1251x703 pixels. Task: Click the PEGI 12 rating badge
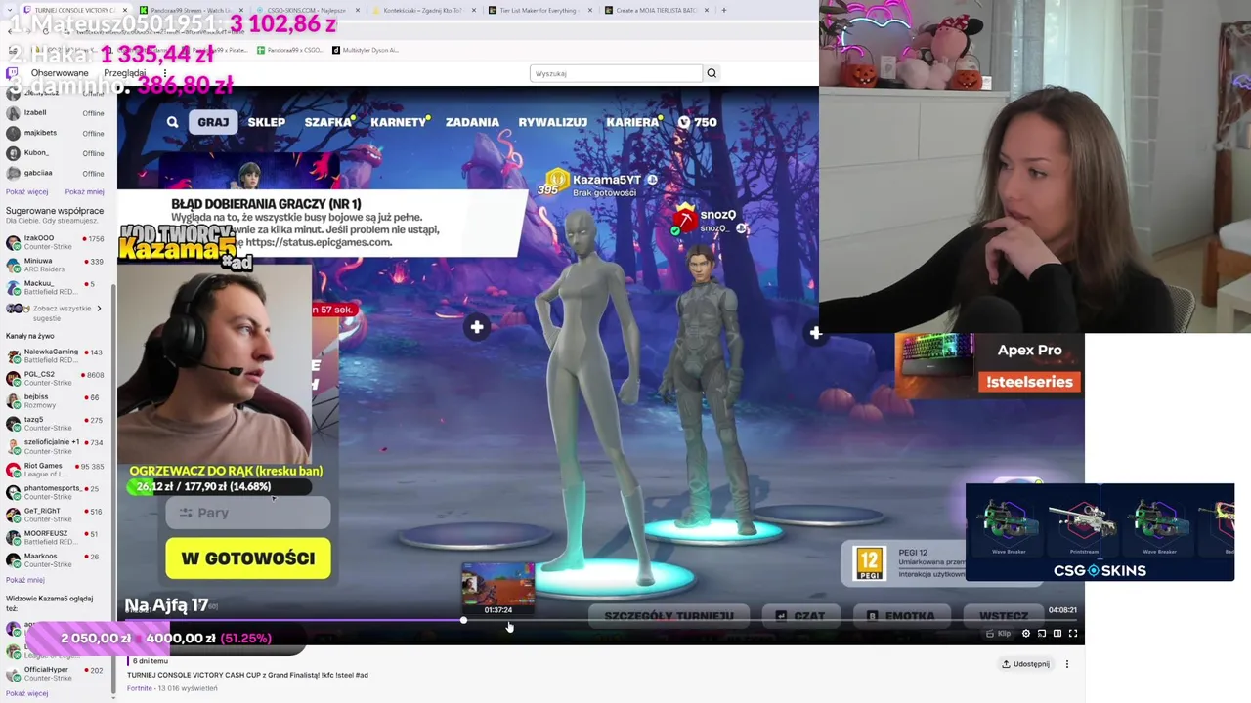pos(869,563)
